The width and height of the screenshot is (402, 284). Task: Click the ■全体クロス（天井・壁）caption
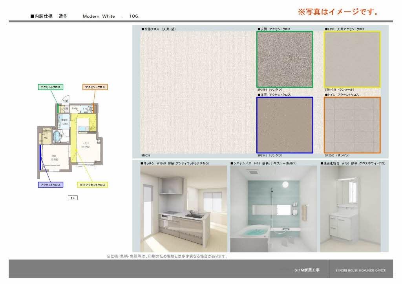159,29
